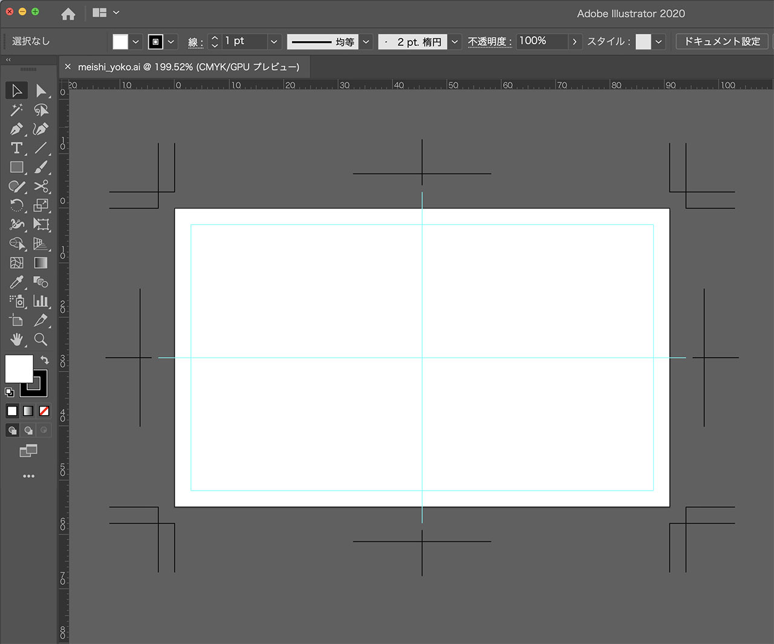
Task: Set paint mode to Gradient
Action: (28, 411)
